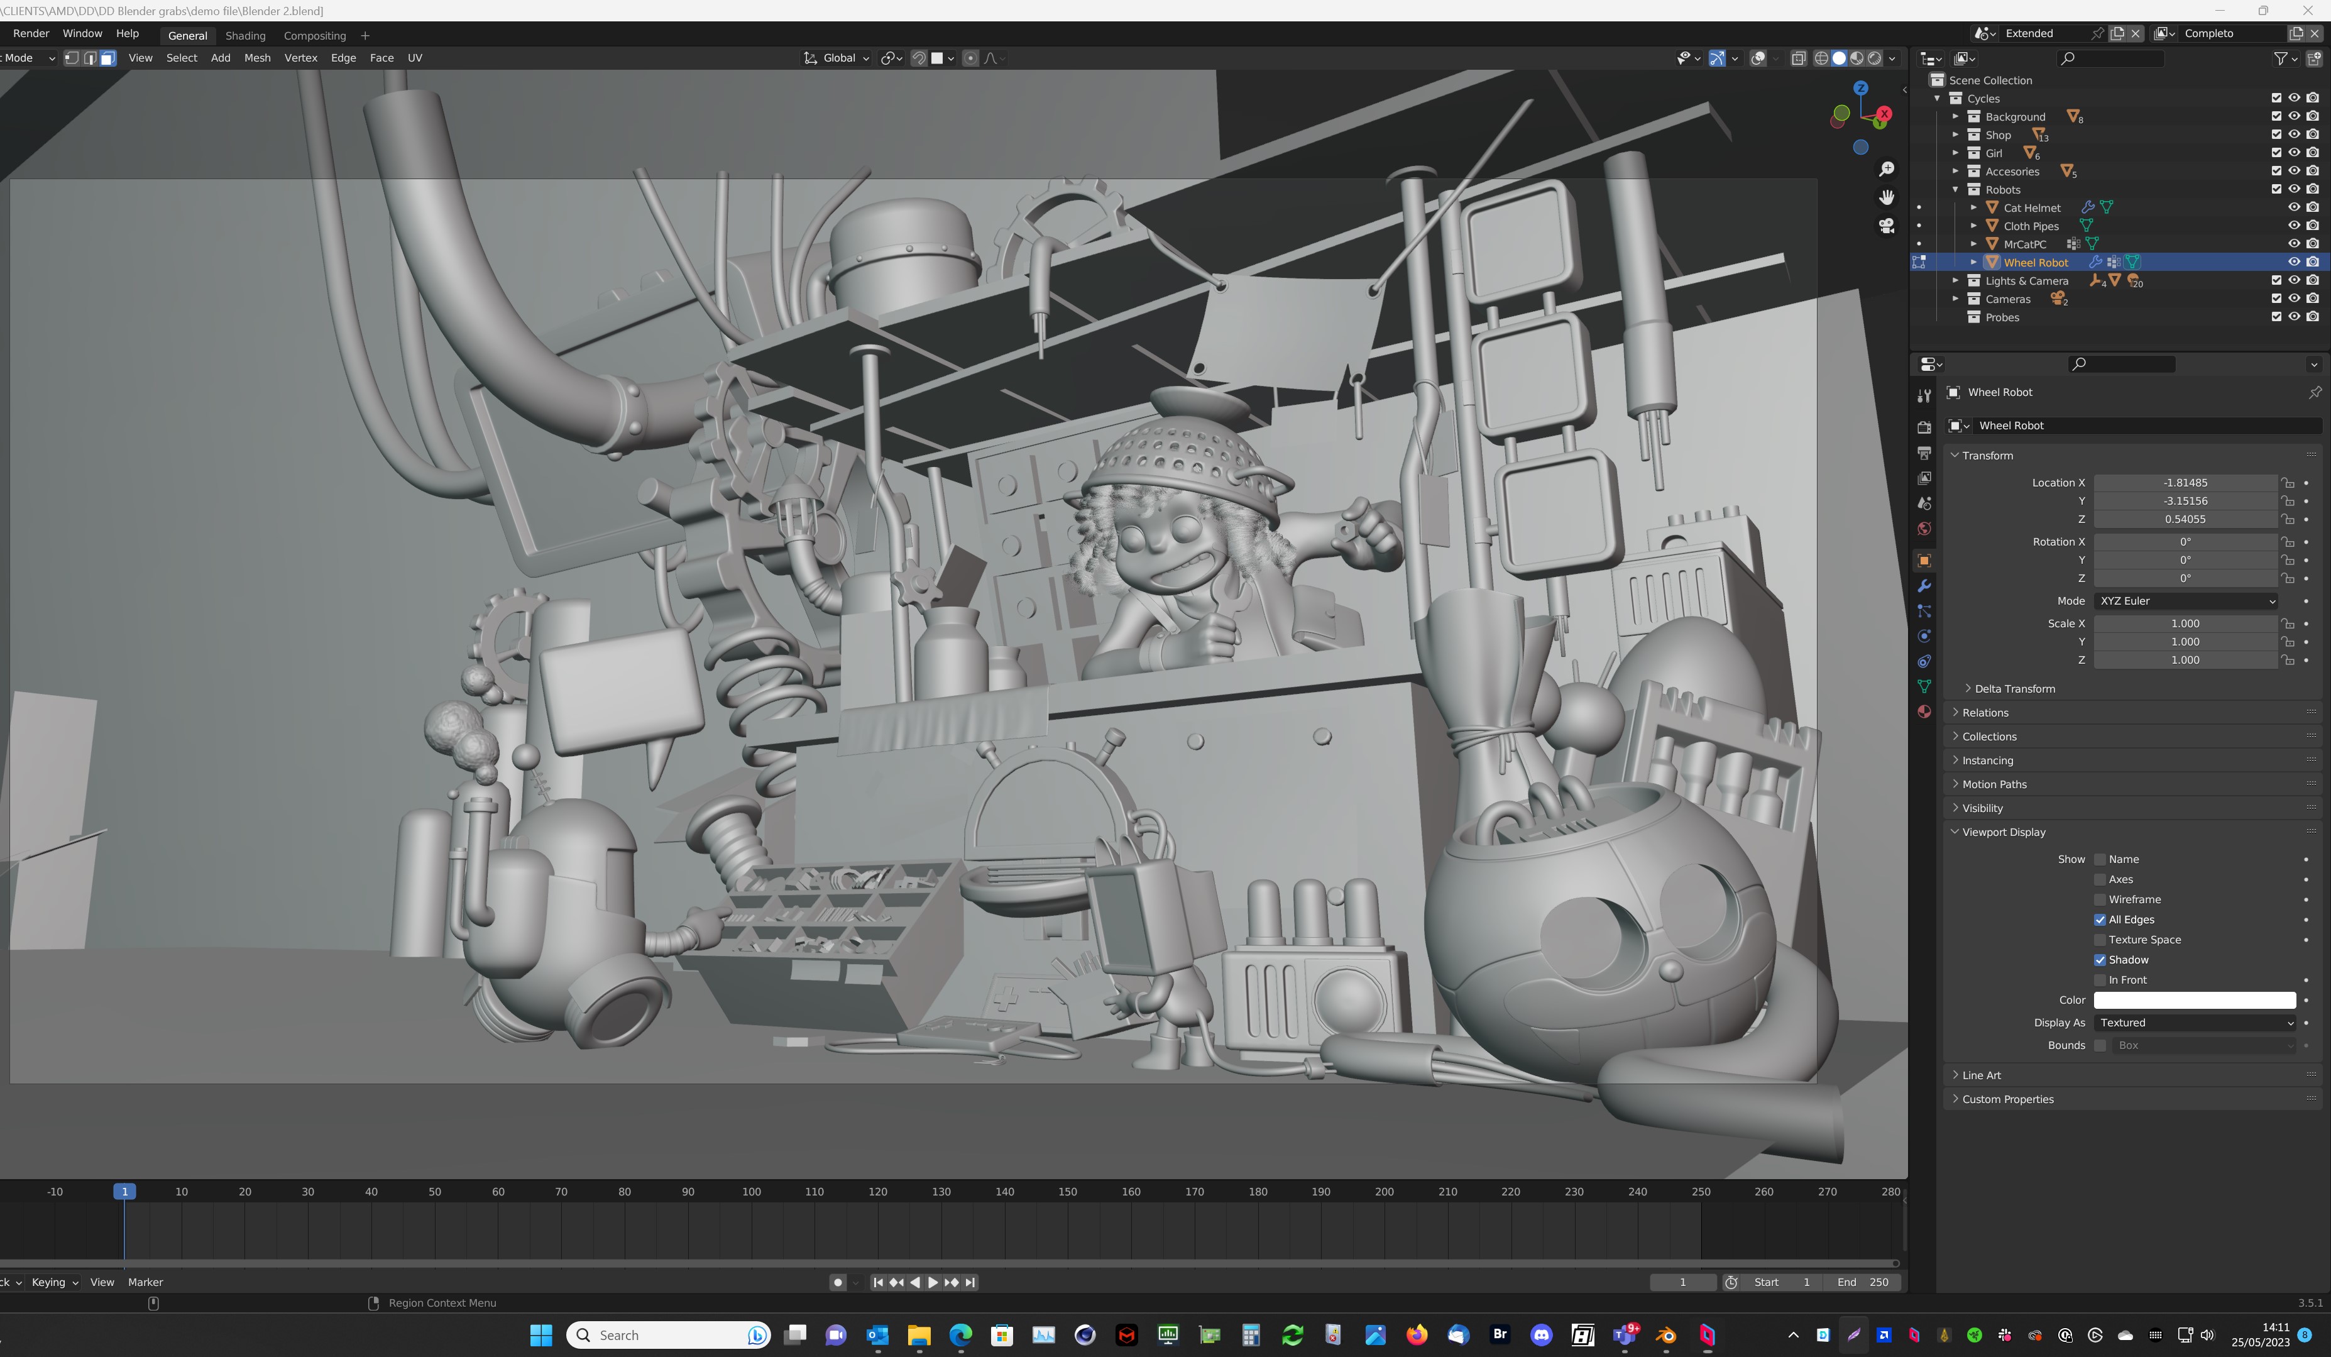The height and width of the screenshot is (1357, 2331).
Task: Open the timeline Marker menu
Action: pyautogui.click(x=145, y=1283)
